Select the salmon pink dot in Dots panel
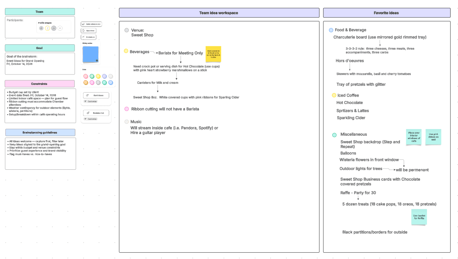 (86, 76)
